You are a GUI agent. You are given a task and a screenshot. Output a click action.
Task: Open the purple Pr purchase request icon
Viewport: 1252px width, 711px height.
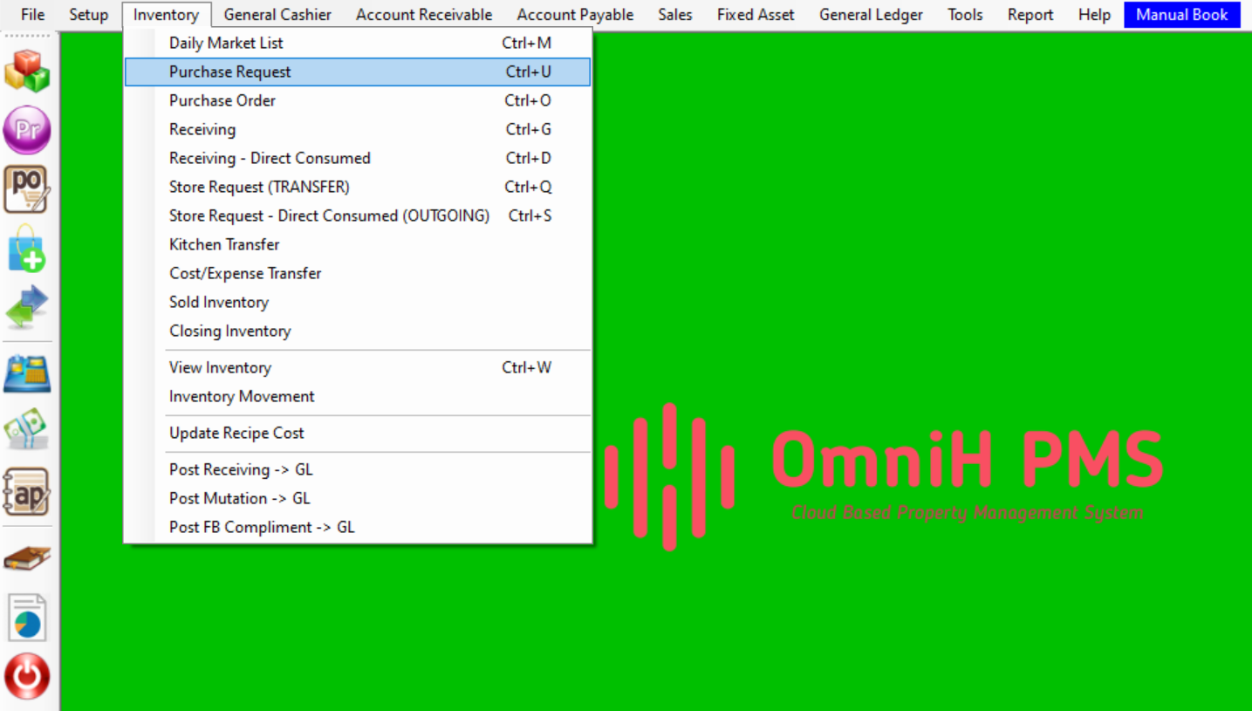pyautogui.click(x=27, y=130)
